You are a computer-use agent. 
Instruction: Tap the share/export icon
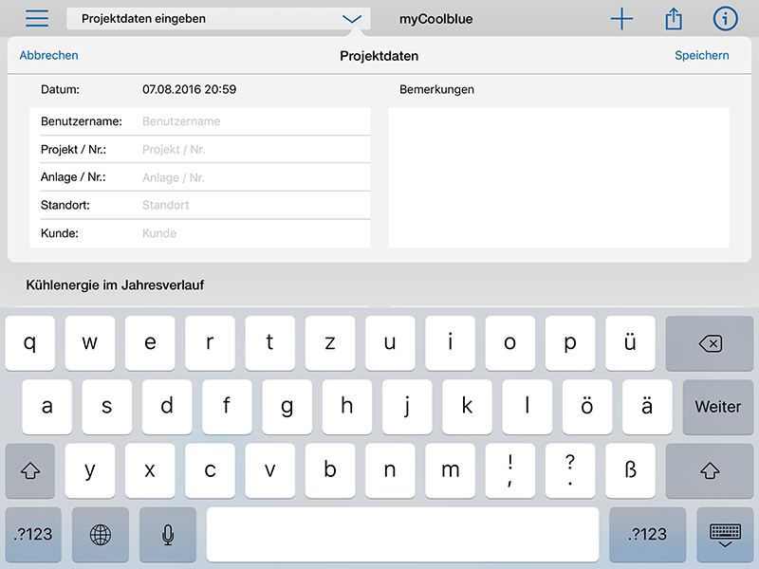674,19
